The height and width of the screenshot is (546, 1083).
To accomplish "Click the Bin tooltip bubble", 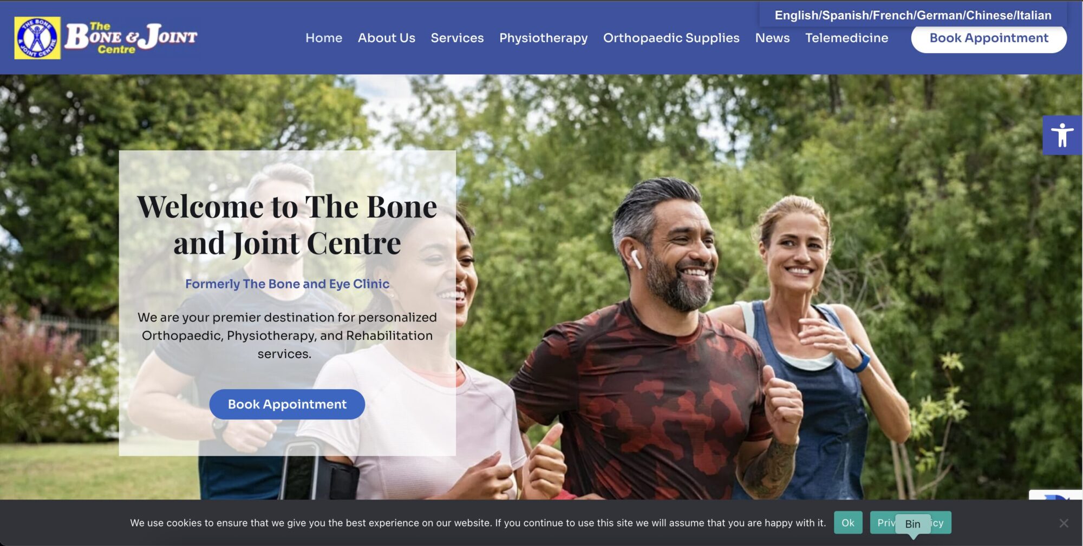I will (x=913, y=524).
